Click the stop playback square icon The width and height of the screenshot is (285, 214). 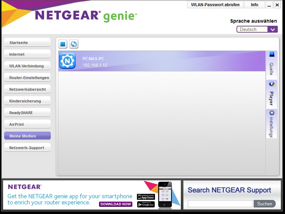[63, 44]
